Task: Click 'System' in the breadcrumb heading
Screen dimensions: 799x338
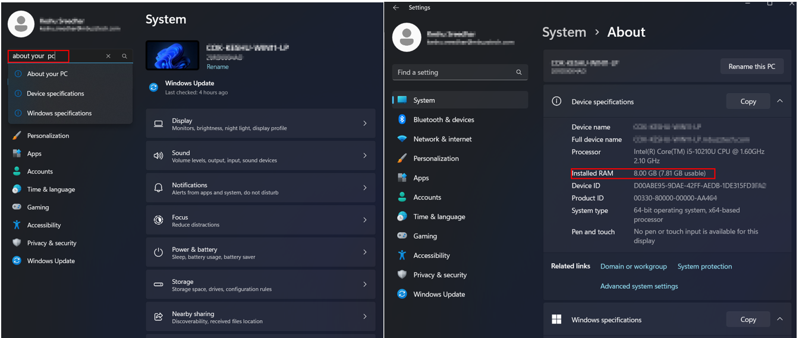Action: click(x=564, y=32)
